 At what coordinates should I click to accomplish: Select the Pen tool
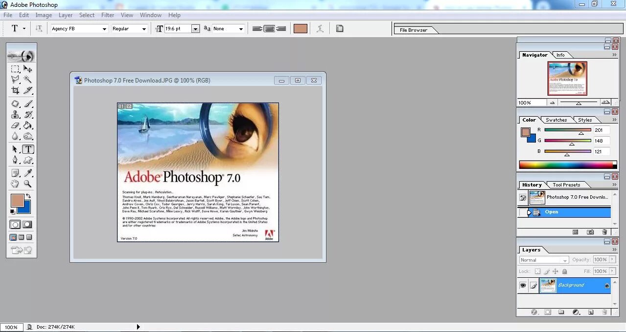15,160
